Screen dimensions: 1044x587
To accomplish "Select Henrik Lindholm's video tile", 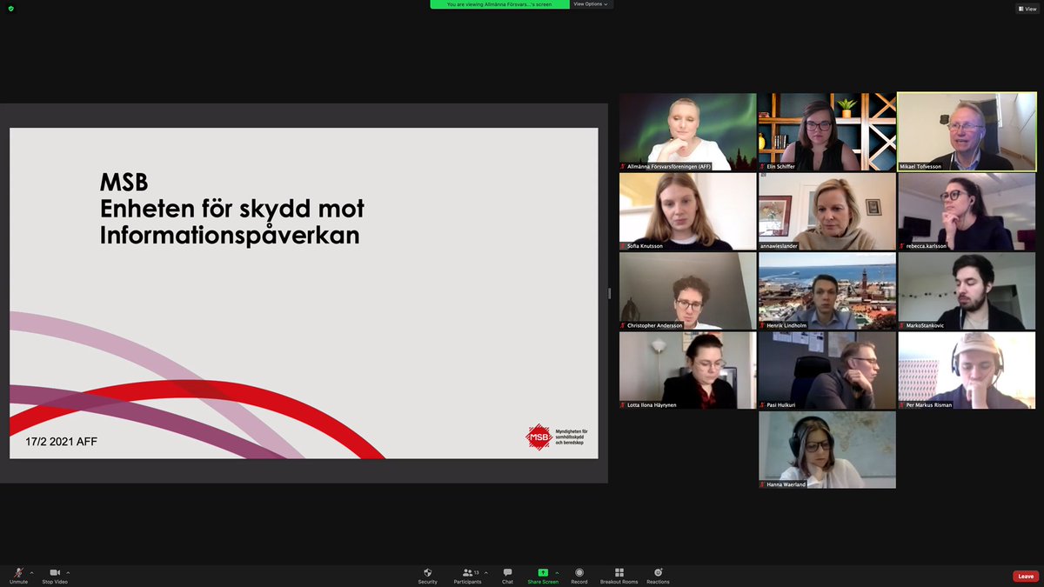I will [x=827, y=291].
